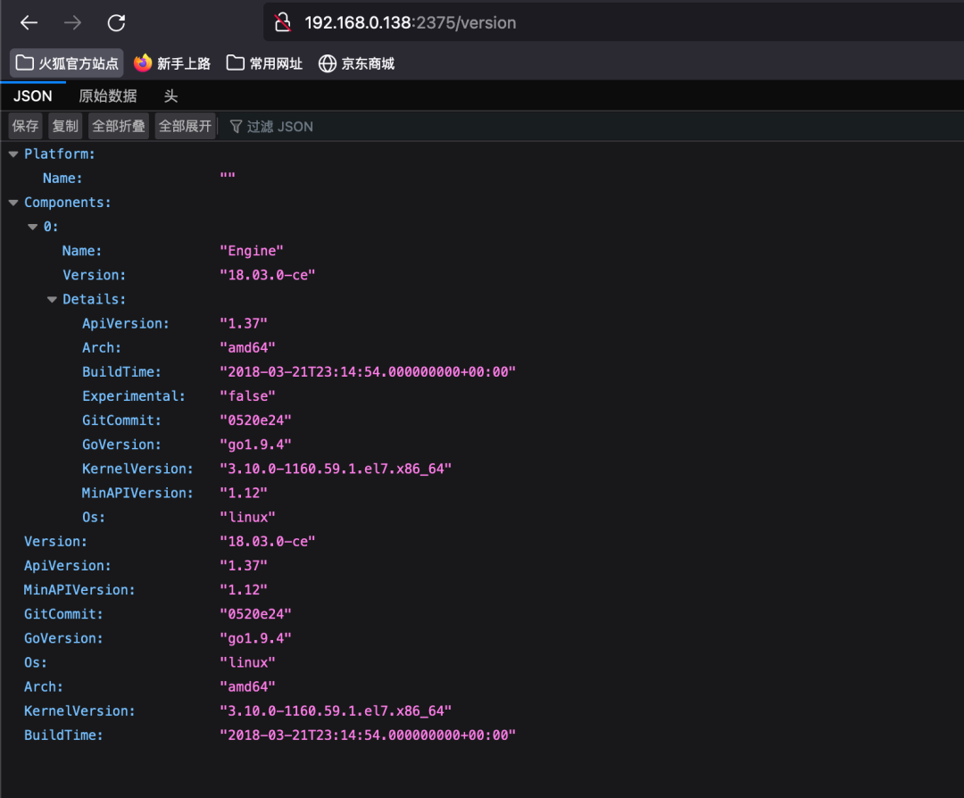This screenshot has height=798, width=964.
Task: Select the top-level Os key
Action: [35, 662]
